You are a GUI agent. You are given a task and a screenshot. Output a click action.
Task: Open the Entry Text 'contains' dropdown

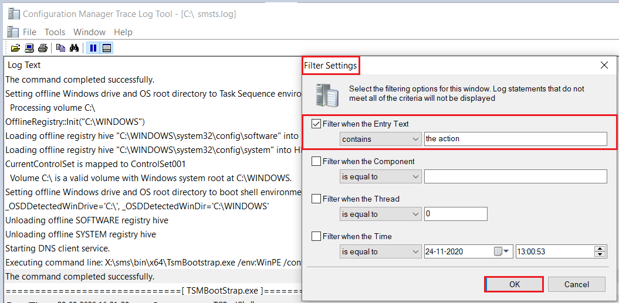[381, 139]
